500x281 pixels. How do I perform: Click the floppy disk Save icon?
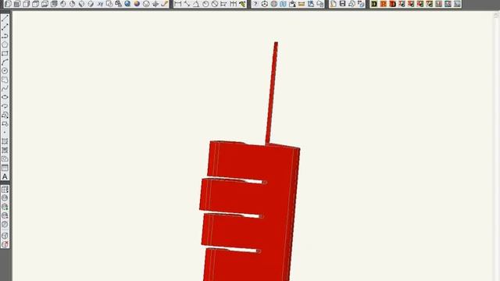(342, 4)
